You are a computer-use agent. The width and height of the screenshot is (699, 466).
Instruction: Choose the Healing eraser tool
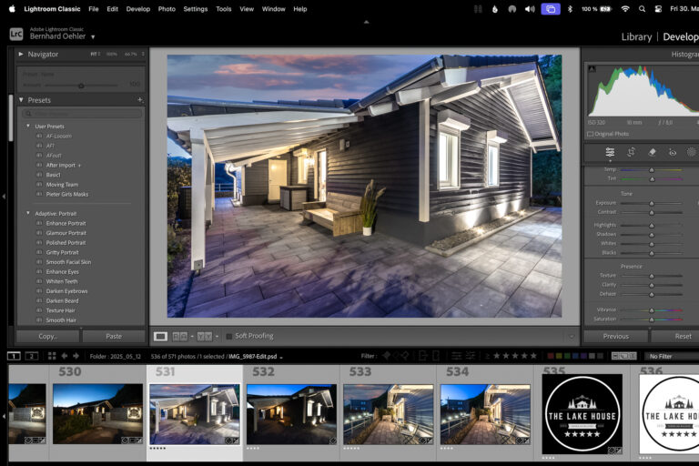652,152
